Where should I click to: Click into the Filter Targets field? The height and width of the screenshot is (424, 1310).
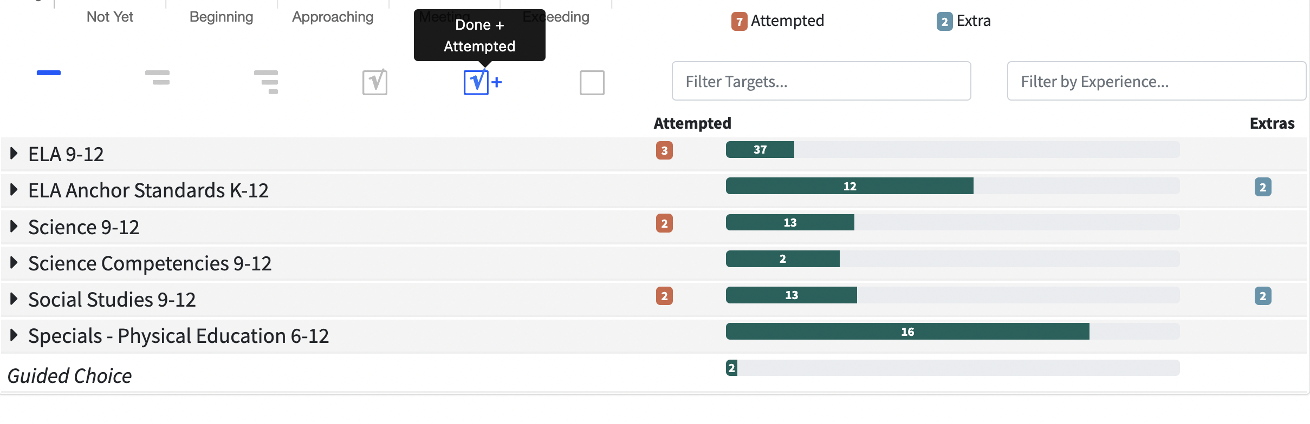tap(821, 81)
